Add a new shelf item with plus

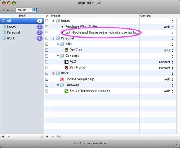point(3,136)
